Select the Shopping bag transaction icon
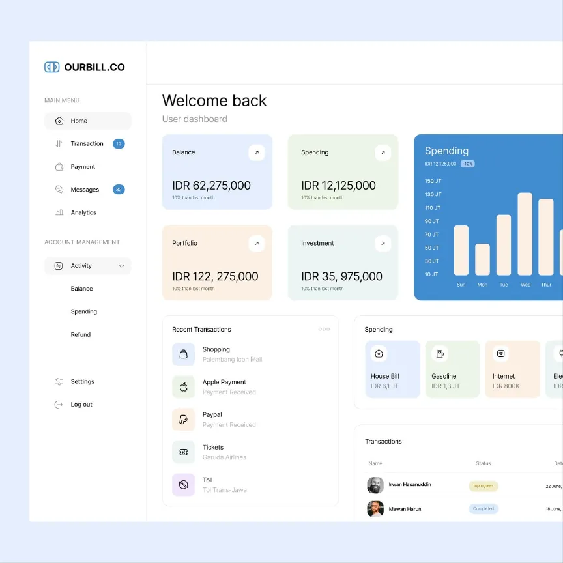The image size is (563, 563). (x=184, y=354)
